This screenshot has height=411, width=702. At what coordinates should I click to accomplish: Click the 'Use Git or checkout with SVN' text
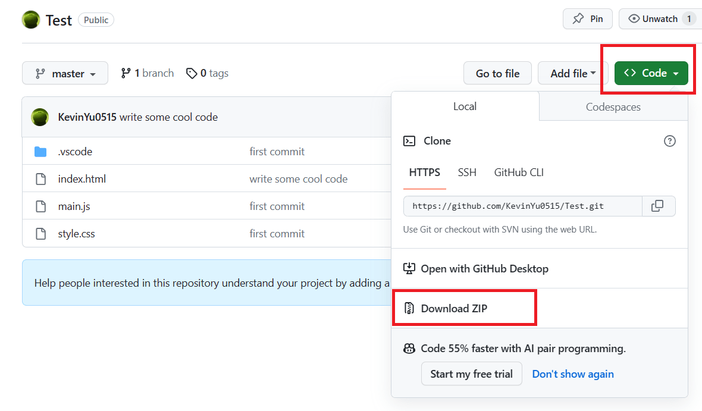(500, 229)
